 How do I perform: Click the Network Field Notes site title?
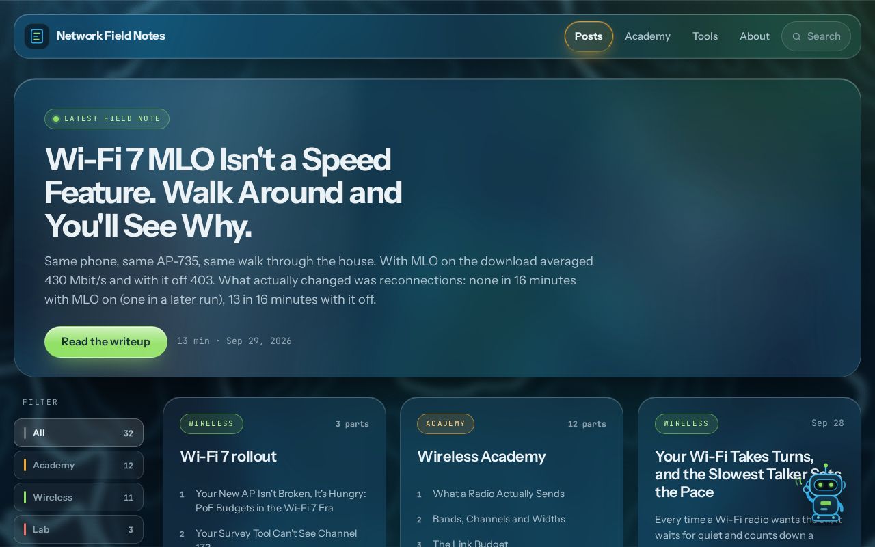111,36
